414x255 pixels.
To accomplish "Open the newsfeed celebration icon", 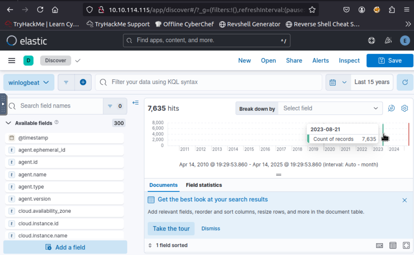I will click(x=388, y=41).
